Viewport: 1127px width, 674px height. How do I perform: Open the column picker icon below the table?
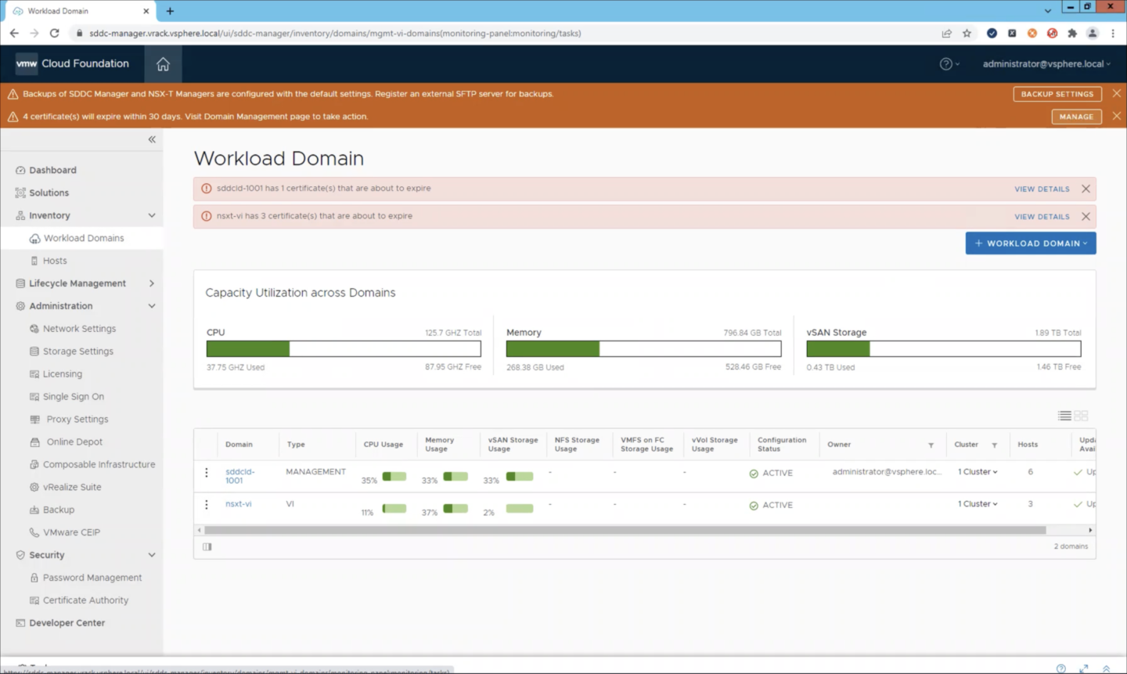point(207,546)
